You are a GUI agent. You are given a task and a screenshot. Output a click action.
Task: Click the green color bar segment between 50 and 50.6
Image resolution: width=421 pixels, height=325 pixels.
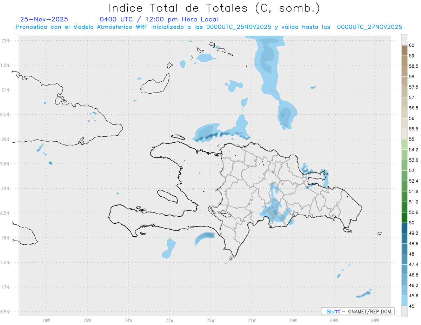pyautogui.click(x=405, y=217)
